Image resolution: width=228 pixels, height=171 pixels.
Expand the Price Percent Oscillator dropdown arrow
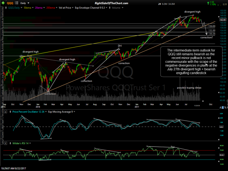(46, 112)
